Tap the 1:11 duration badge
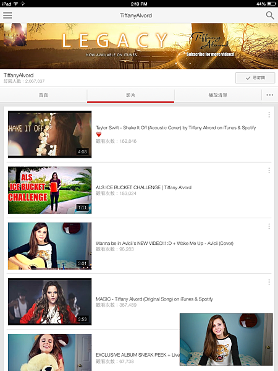Image resolution: width=278 pixels, height=371 pixels. [x=83, y=208]
